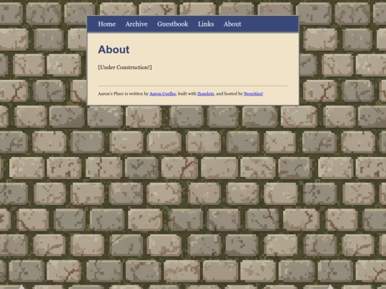
Task: Go to the Archive page
Action: (137, 24)
